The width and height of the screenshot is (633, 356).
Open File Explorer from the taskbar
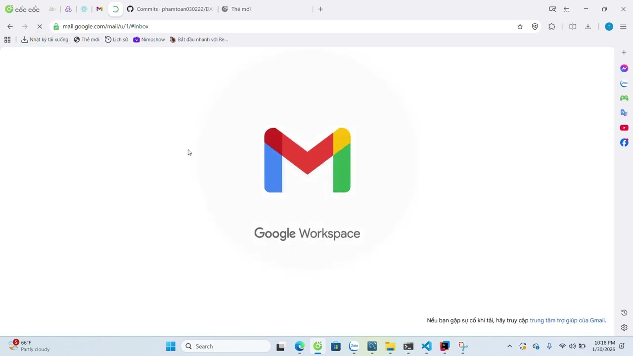coord(390,346)
